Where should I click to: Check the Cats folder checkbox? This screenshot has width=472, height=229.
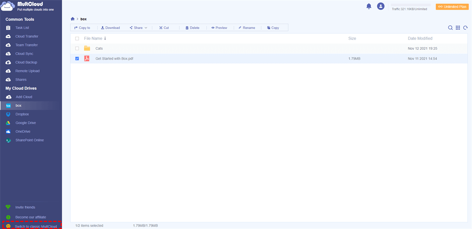coord(77,48)
